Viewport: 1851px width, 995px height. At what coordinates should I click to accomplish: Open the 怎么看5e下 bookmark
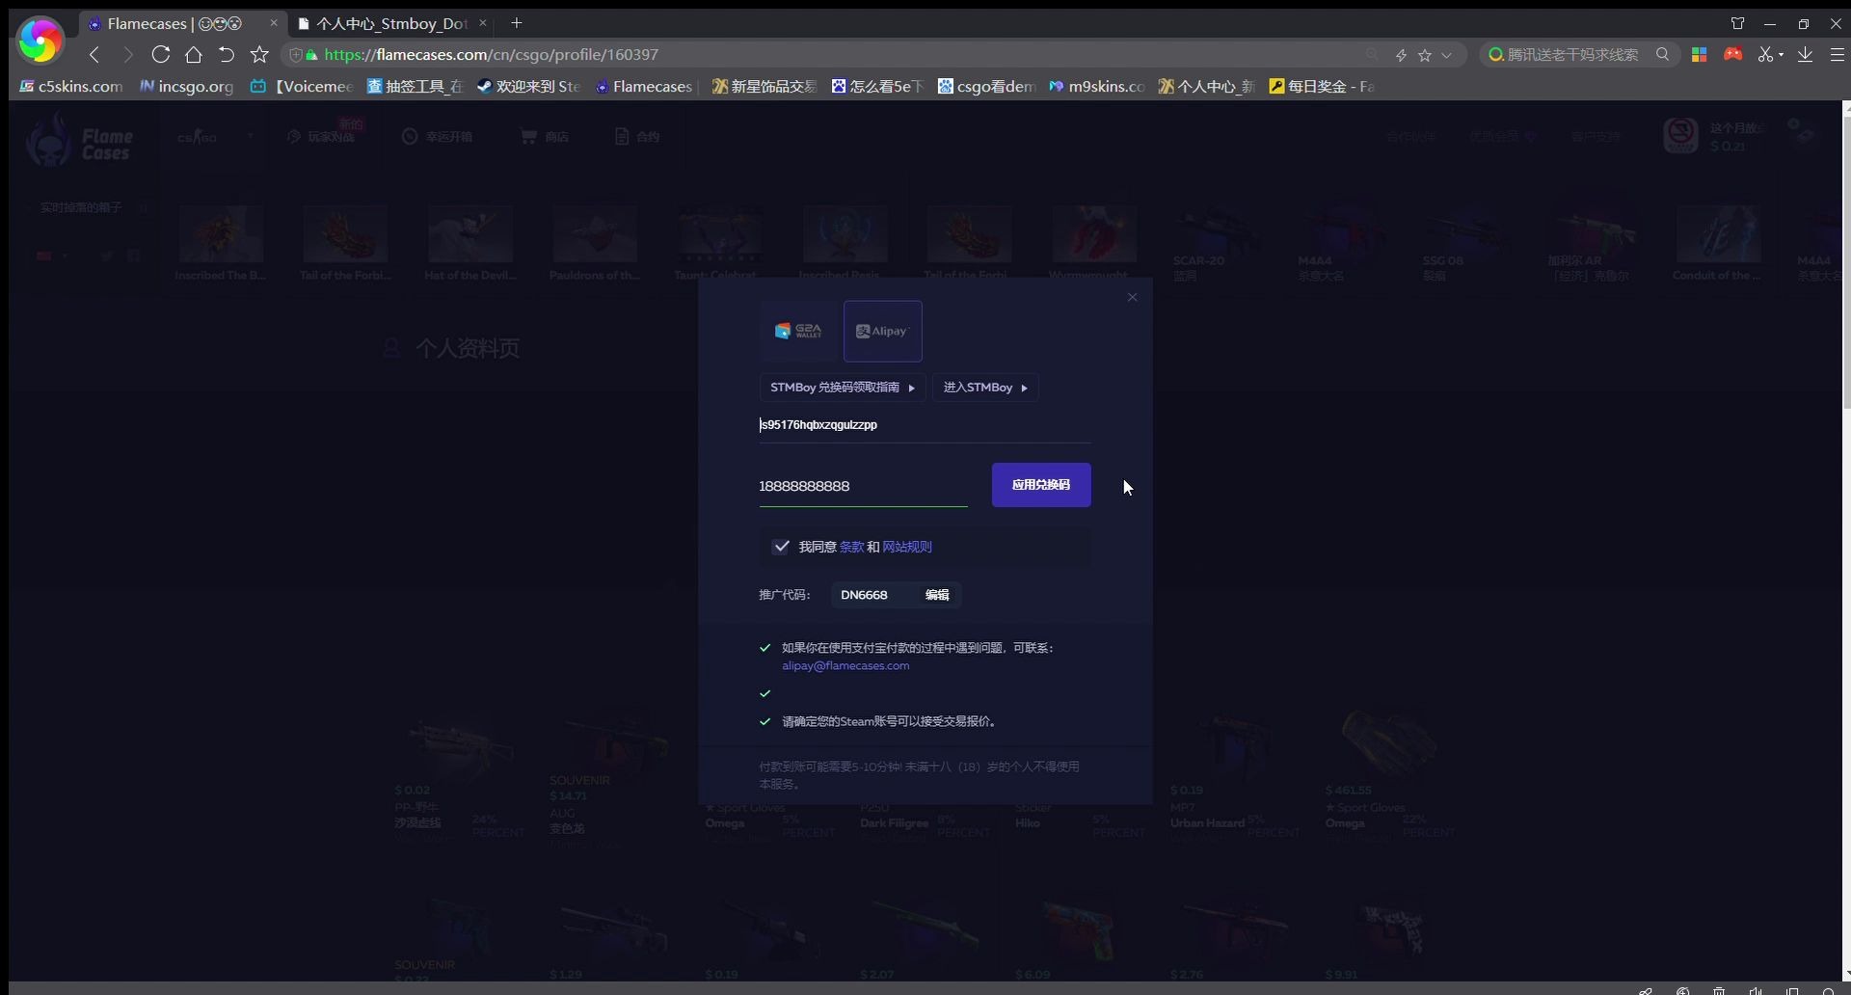878,87
